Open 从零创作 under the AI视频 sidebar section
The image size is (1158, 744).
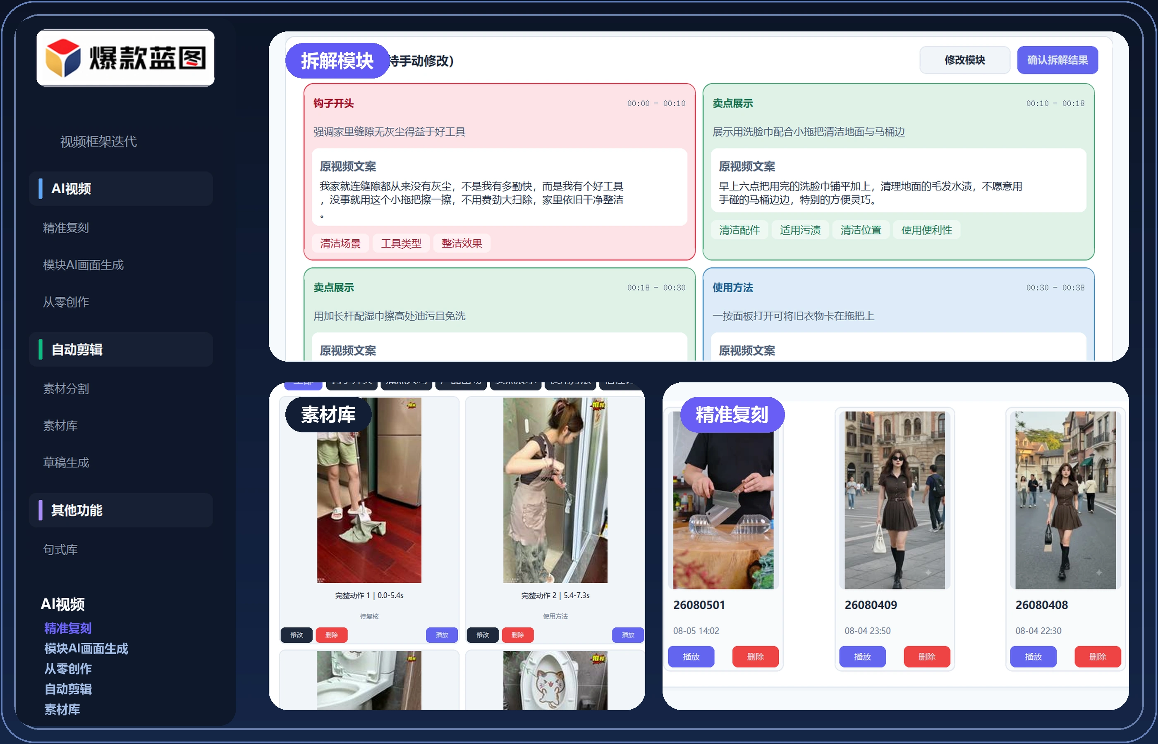click(x=66, y=302)
